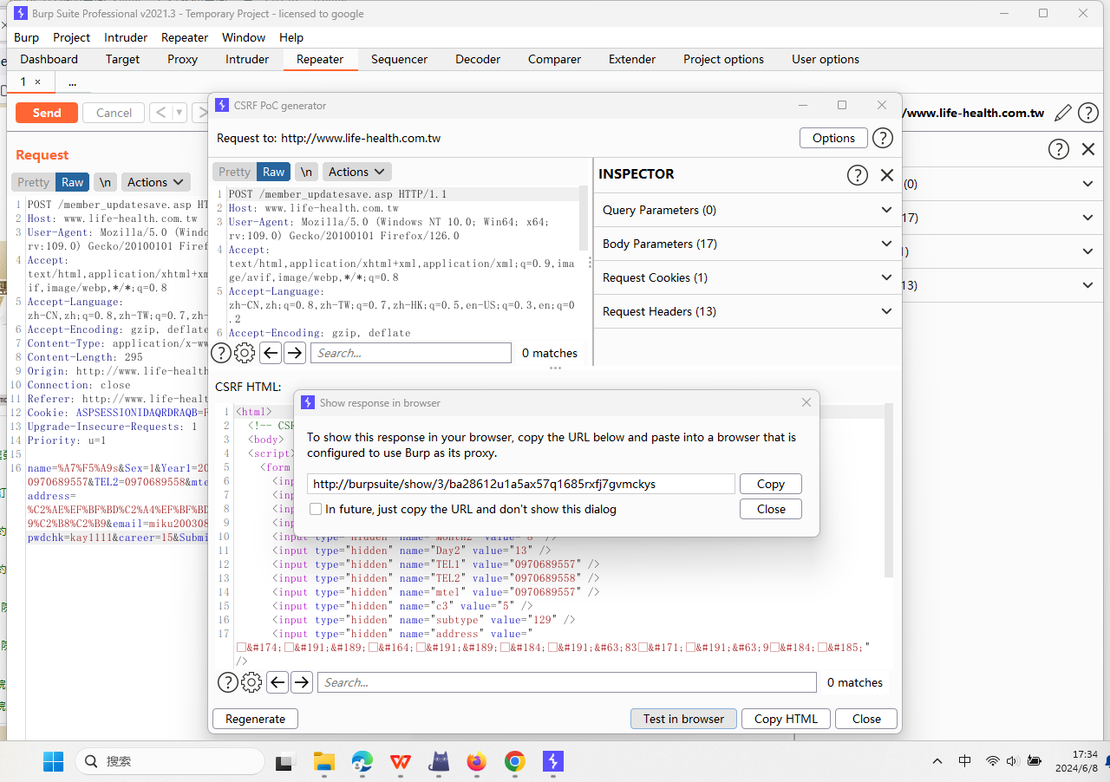
Task: Open the Decoder tab
Action: [478, 59]
